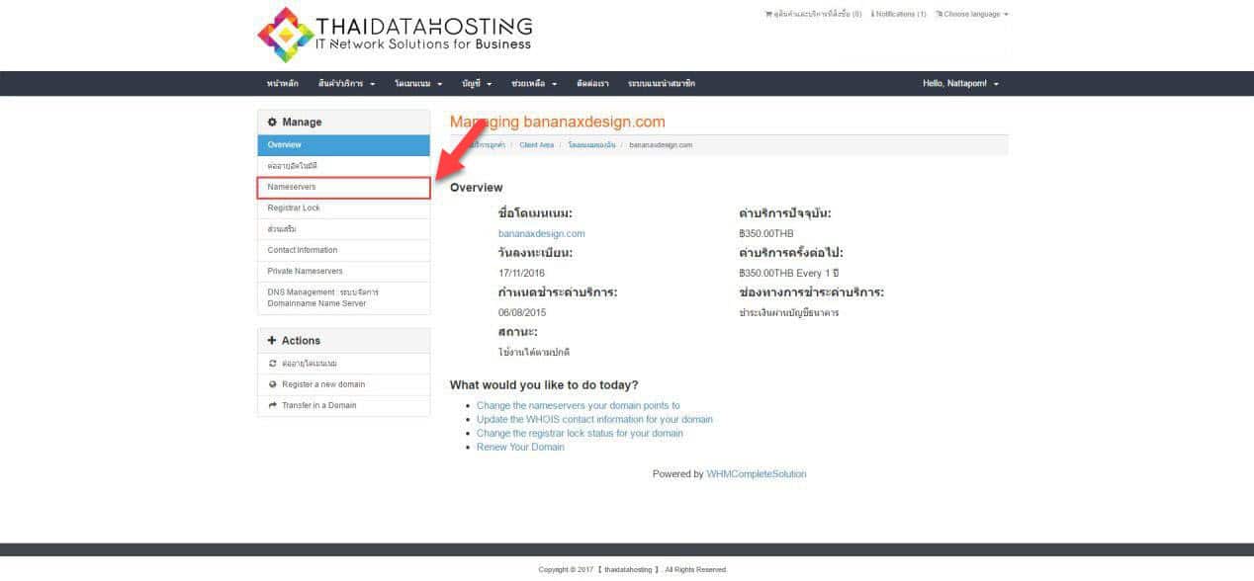Expand the สินค้า/บริการ navigation dropdown
This screenshot has width=1254, height=581.
point(346,84)
